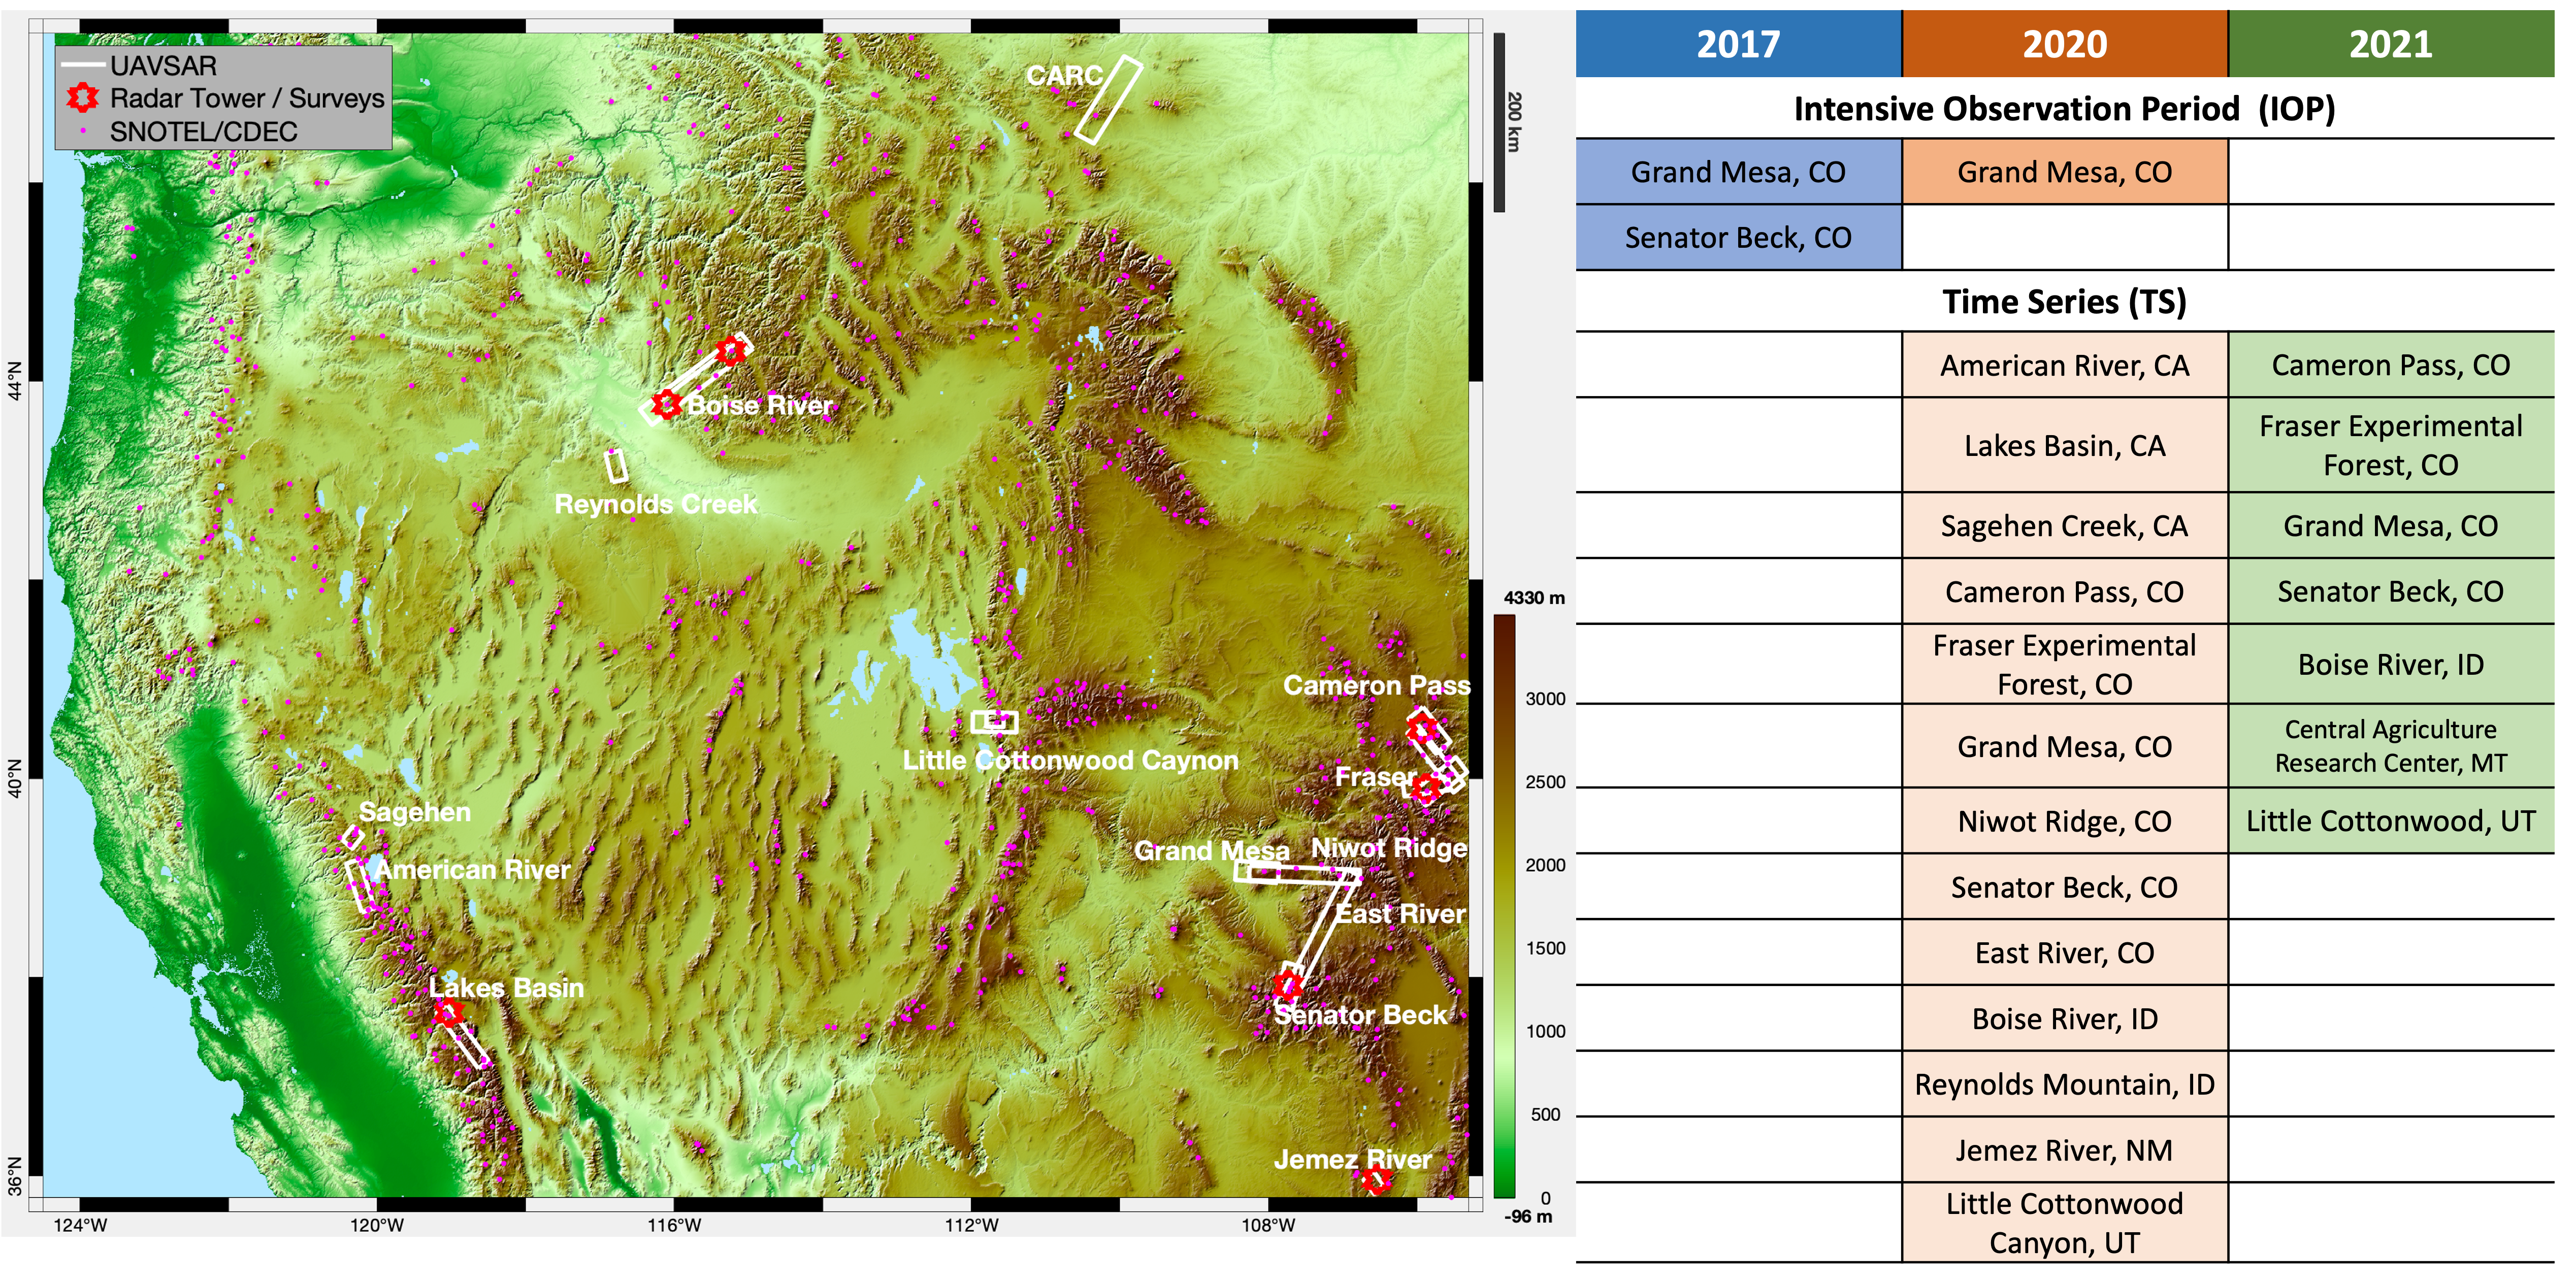Click the CARC map label
Image resolution: width=2576 pixels, height=1282 pixels.
[x=1064, y=76]
